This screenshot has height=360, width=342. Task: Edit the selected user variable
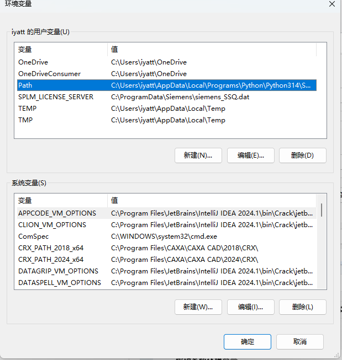click(250, 155)
